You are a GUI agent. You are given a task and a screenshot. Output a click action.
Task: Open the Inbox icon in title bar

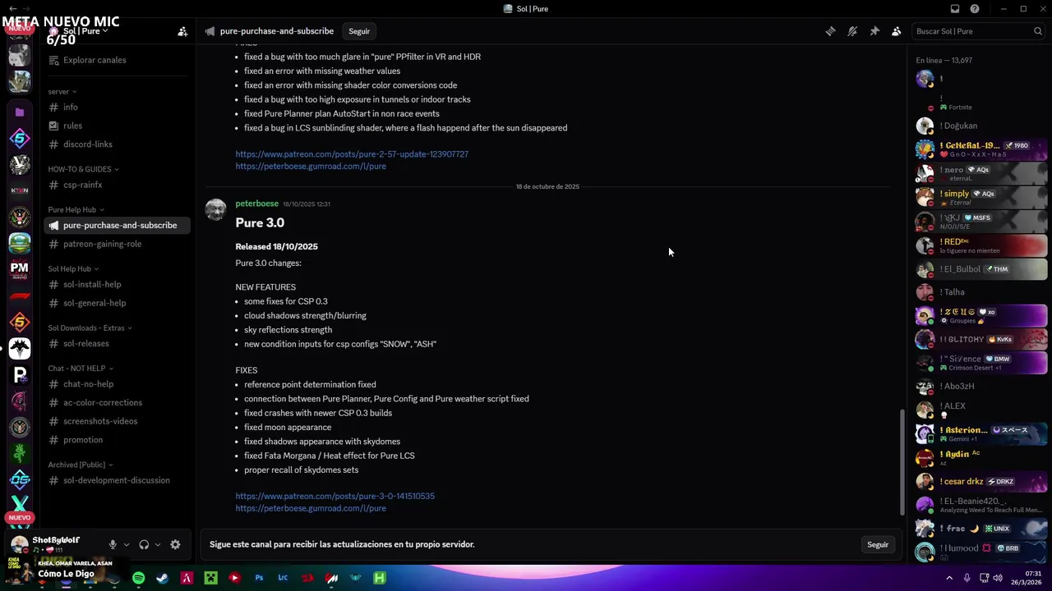click(955, 9)
